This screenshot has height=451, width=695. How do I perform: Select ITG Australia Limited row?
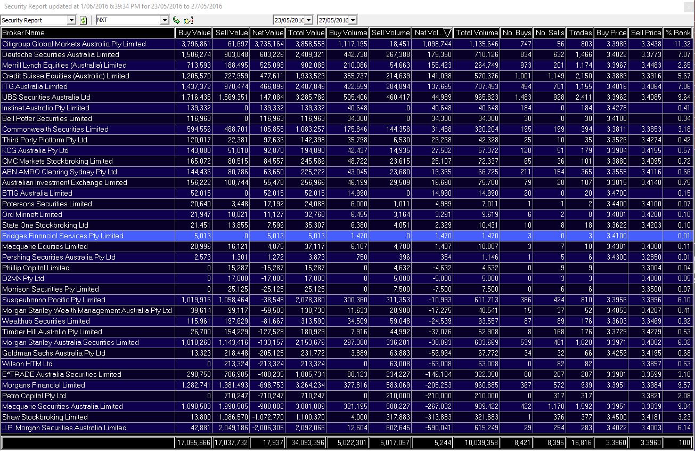(x=346, y=86)
